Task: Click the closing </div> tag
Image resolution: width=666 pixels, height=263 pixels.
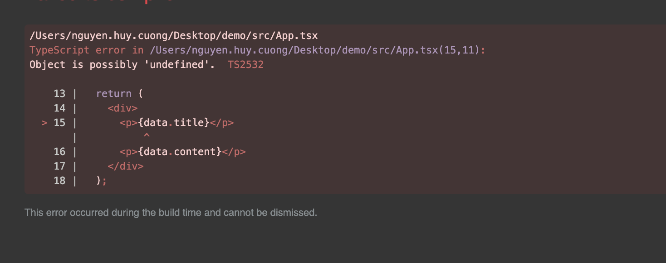Action: (x=126, y=166)
